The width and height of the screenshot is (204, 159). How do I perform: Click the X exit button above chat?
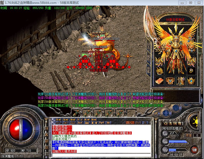tap(145, 123)
